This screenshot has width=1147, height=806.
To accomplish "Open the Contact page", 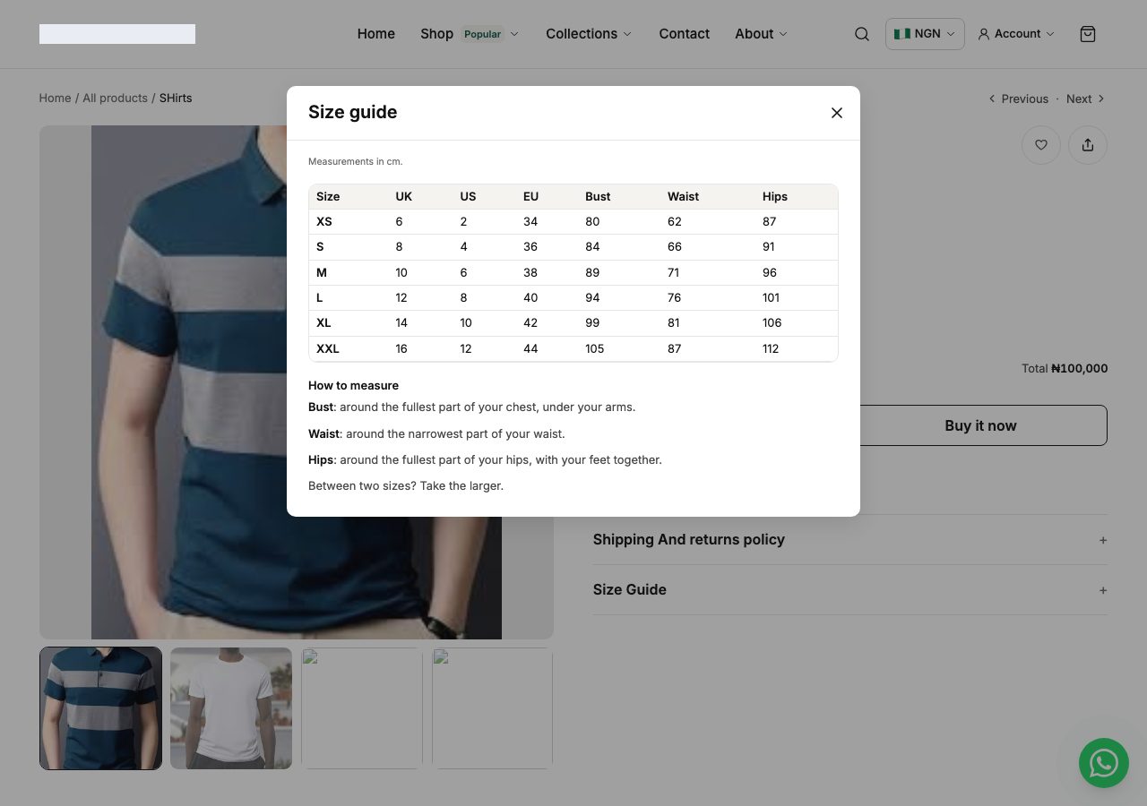I will (685, 34).
